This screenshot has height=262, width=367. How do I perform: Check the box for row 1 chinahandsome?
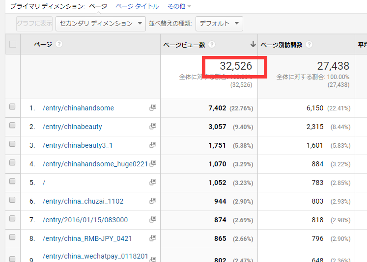click(12, 106)
